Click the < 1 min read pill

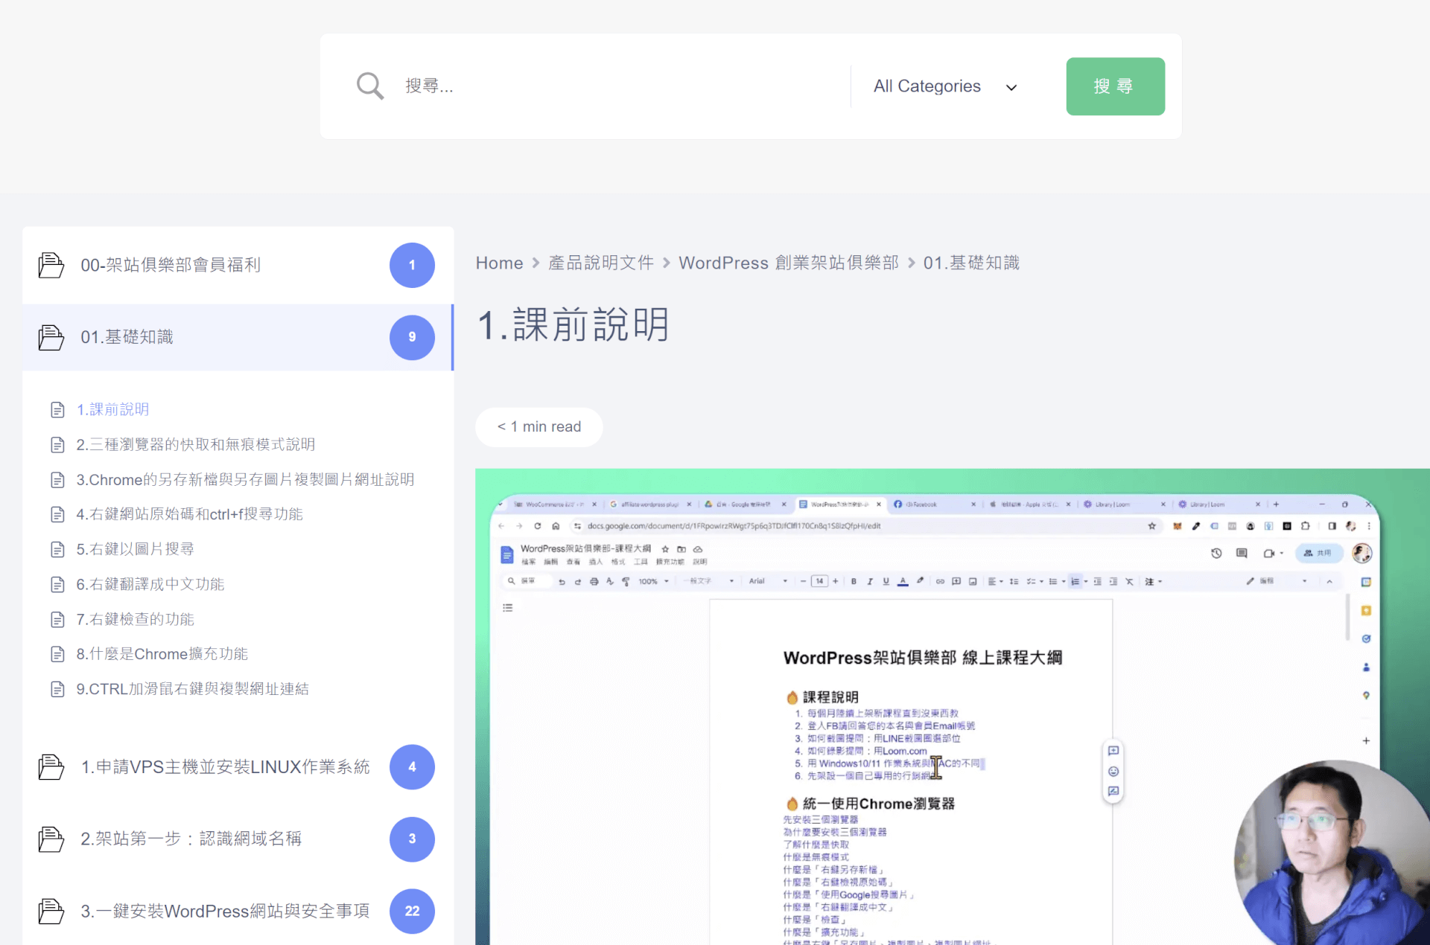[x=539, y=427]
